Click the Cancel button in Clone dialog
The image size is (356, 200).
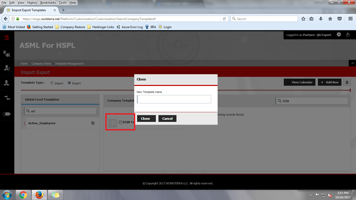[167, 118]
